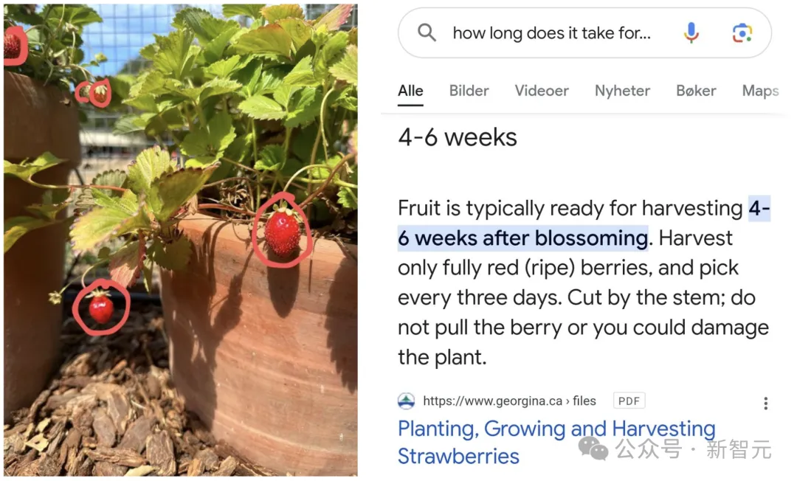Screen dimensions: 797x481
Task: Switch to the Bilder tab
Action: (469, 91)
